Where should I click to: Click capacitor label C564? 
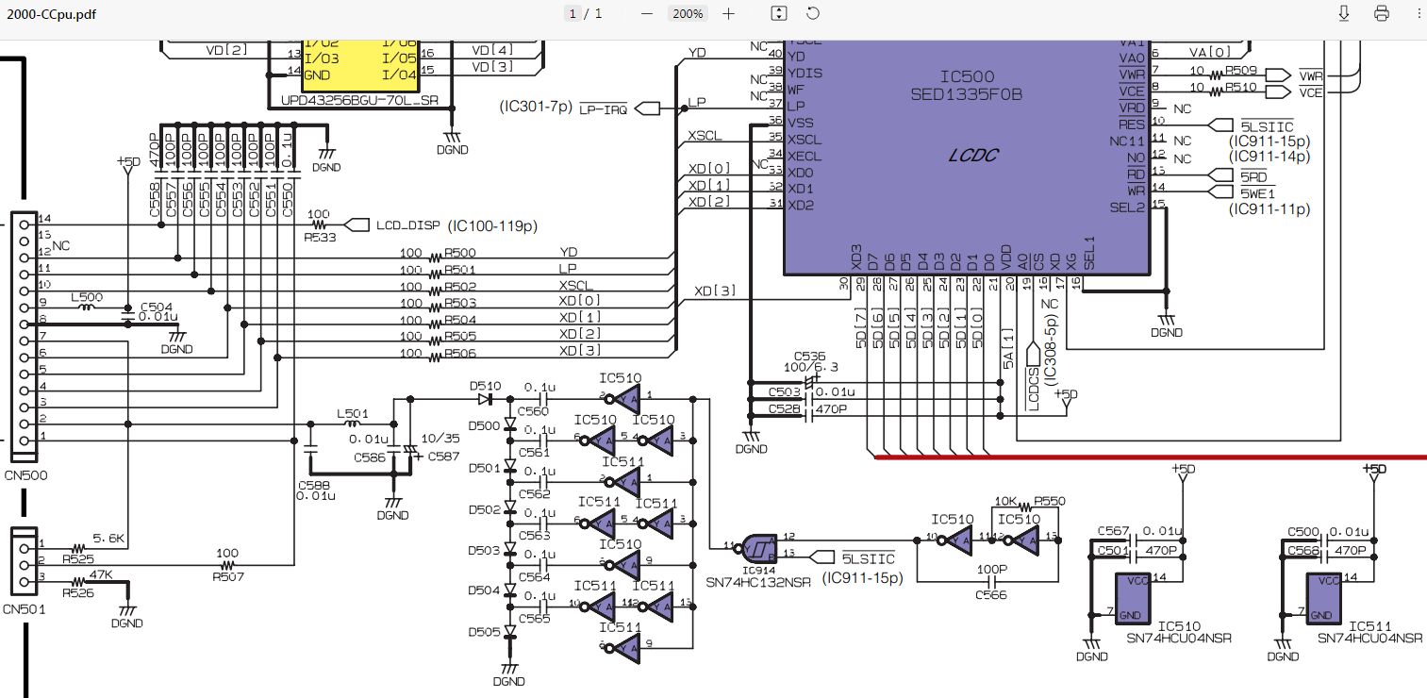click(533, 576)
